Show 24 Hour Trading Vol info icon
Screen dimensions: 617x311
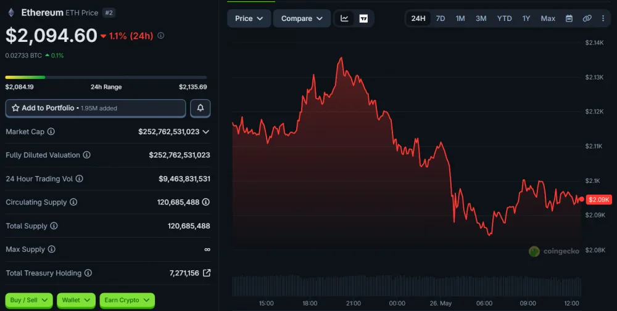coord(80,179)
